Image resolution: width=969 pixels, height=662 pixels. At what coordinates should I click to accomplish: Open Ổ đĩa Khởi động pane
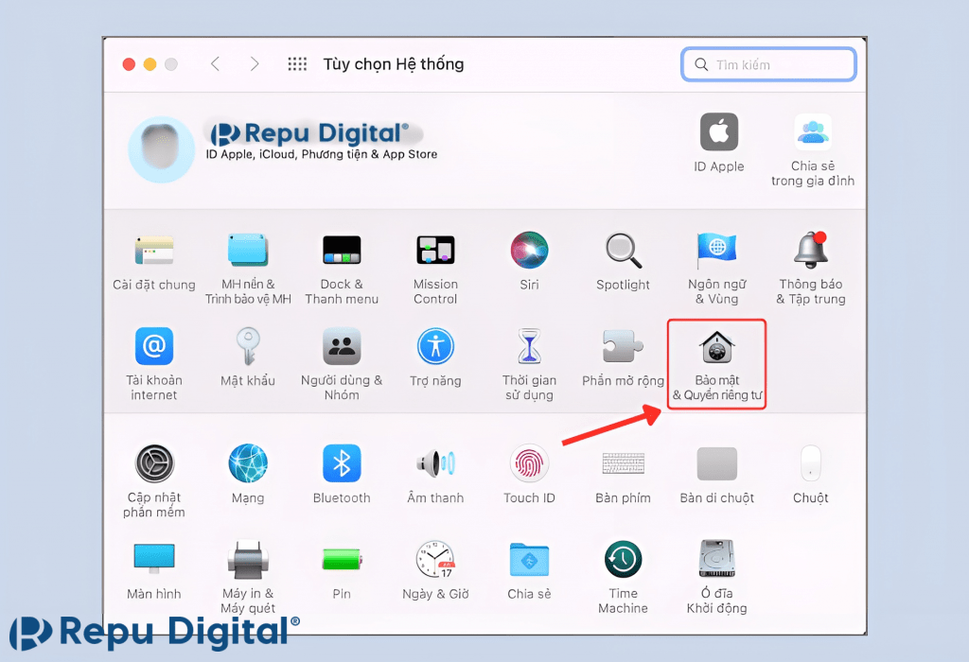[x=716, y=560]
